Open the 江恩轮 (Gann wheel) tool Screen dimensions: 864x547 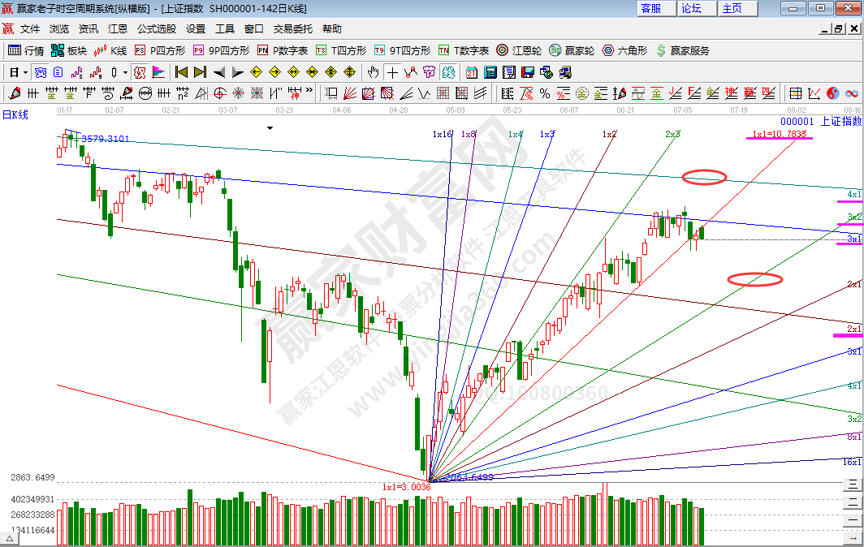(520, 50)
